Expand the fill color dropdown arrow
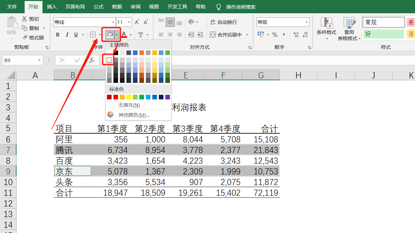Image resolution: width=415 pixels, height=233 pixels. [117, 35]
